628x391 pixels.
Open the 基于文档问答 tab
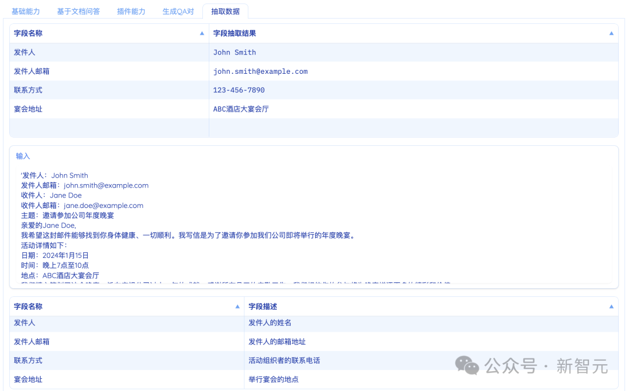pos(78,12)
